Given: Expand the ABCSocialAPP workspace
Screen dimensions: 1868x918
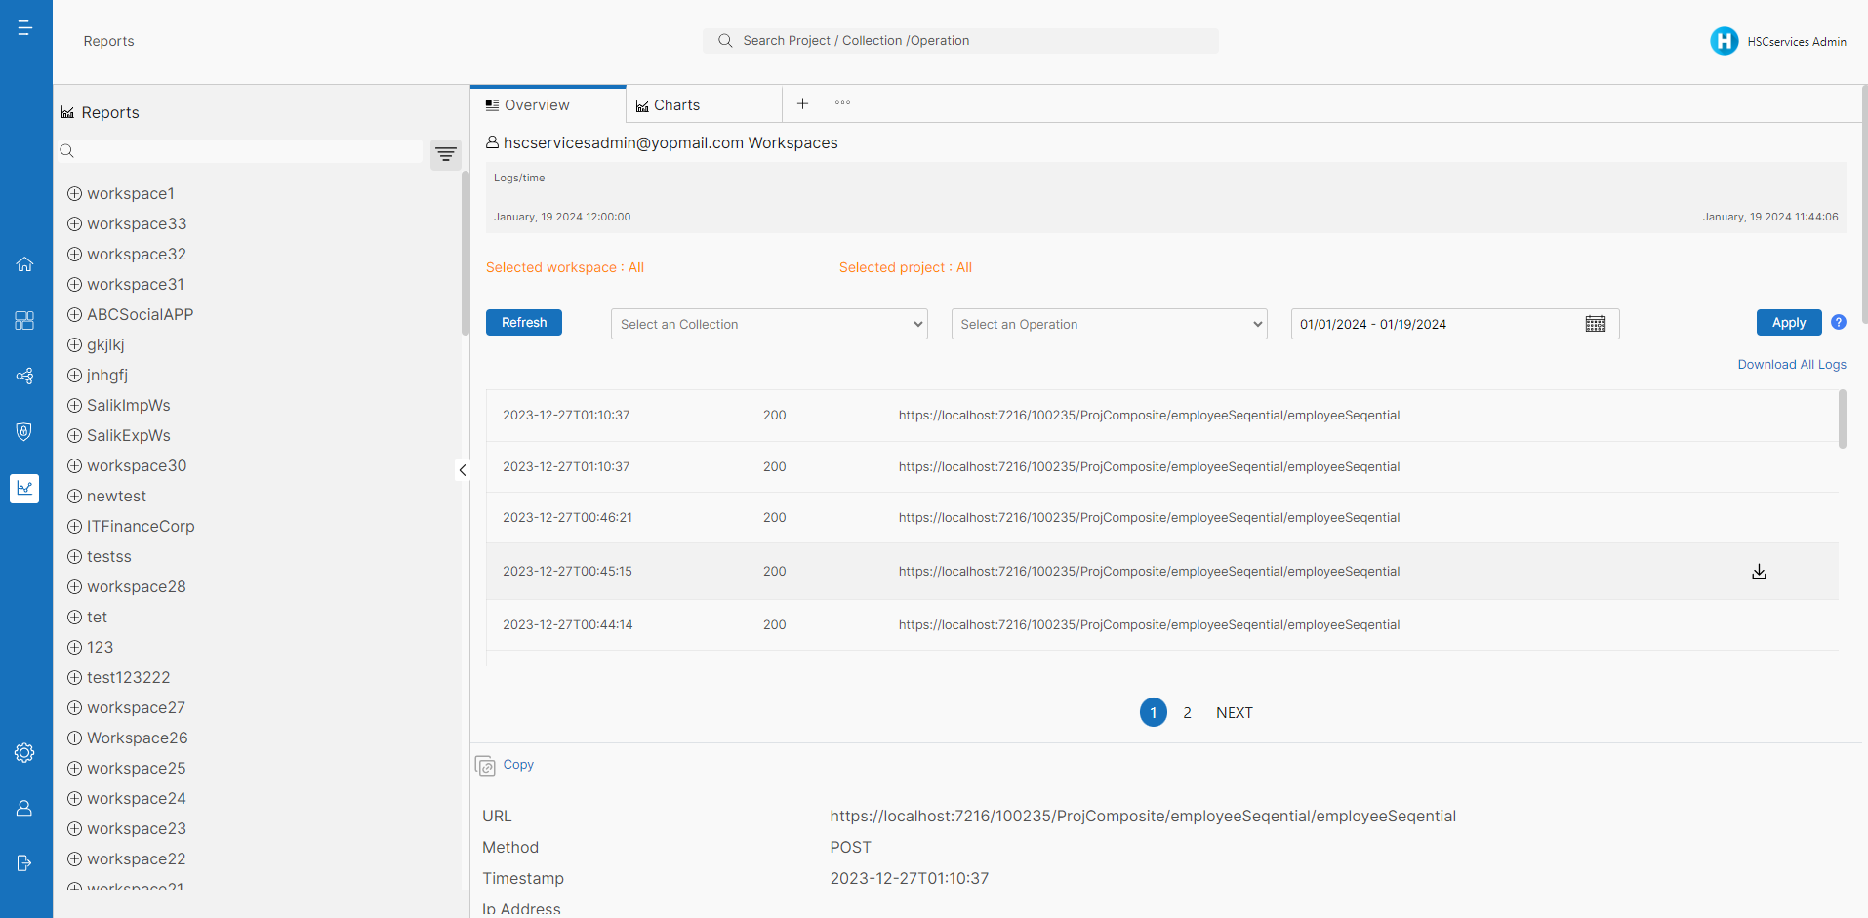Looking at the screenshot, I should (74, 314).
